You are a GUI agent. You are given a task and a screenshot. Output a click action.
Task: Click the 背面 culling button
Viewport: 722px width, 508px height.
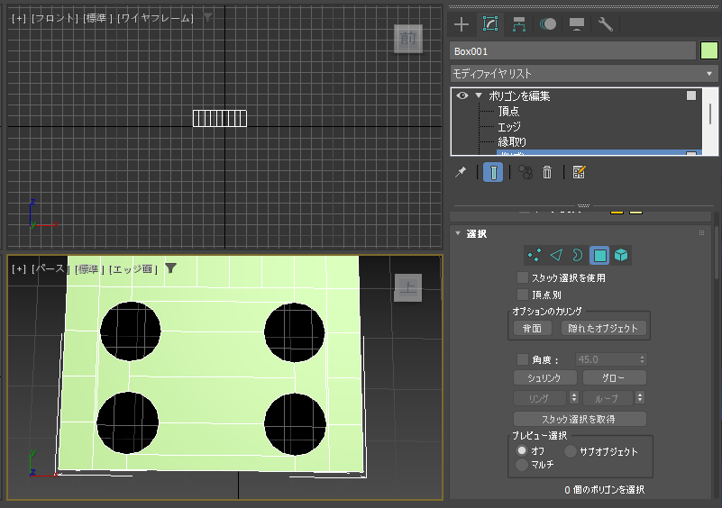[x=532, y=328]
